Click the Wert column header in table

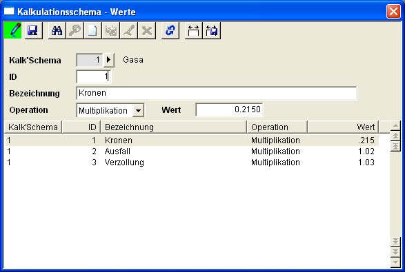[x=343, y=127]
